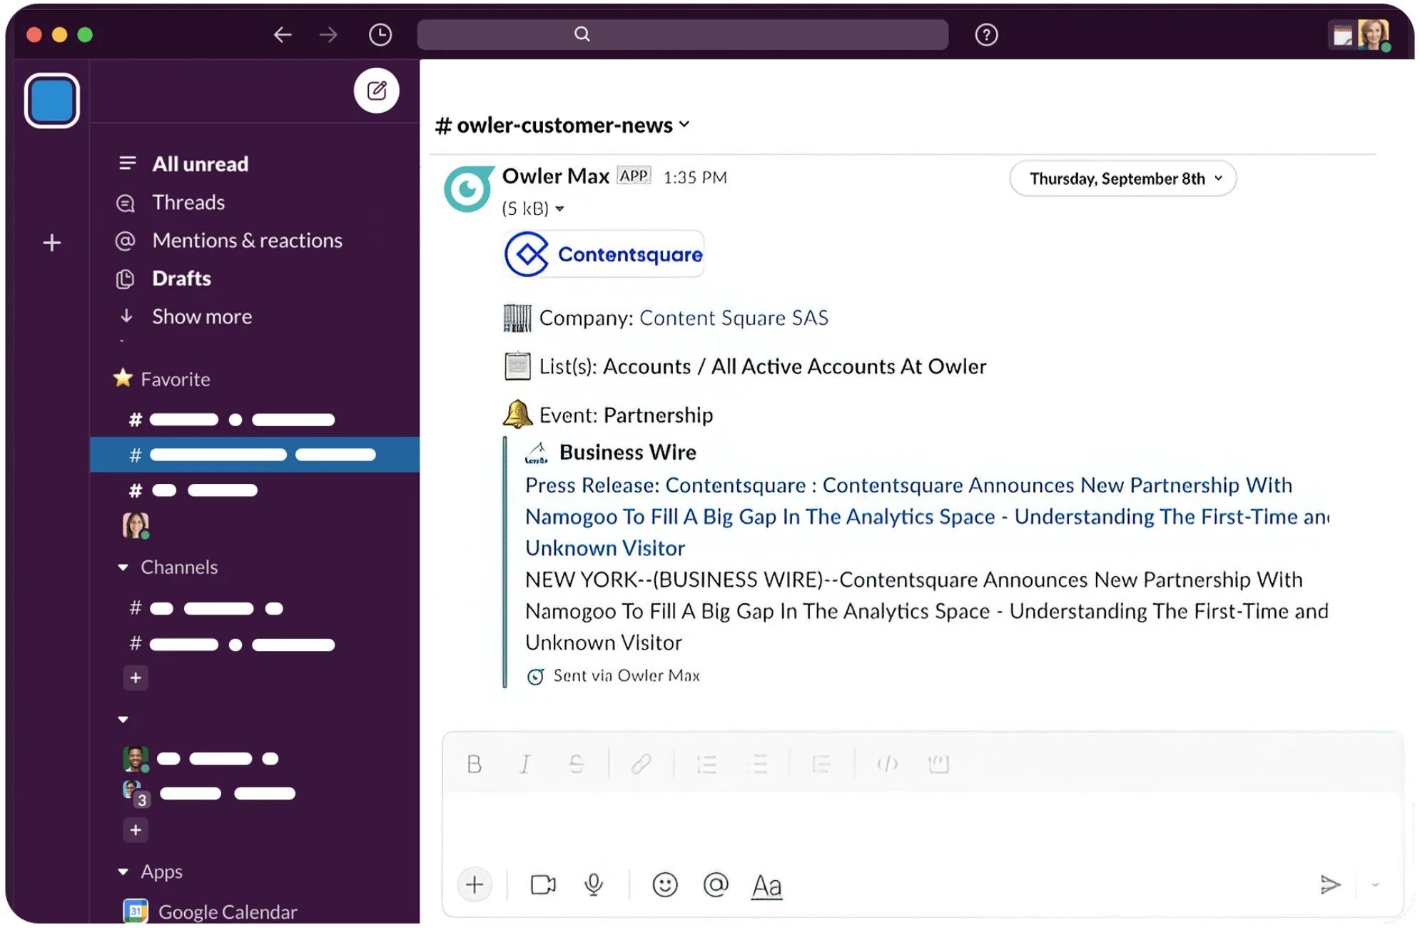Collapse the Channels section
Viewport: 1420px width, 928px height.
(123, 567)
